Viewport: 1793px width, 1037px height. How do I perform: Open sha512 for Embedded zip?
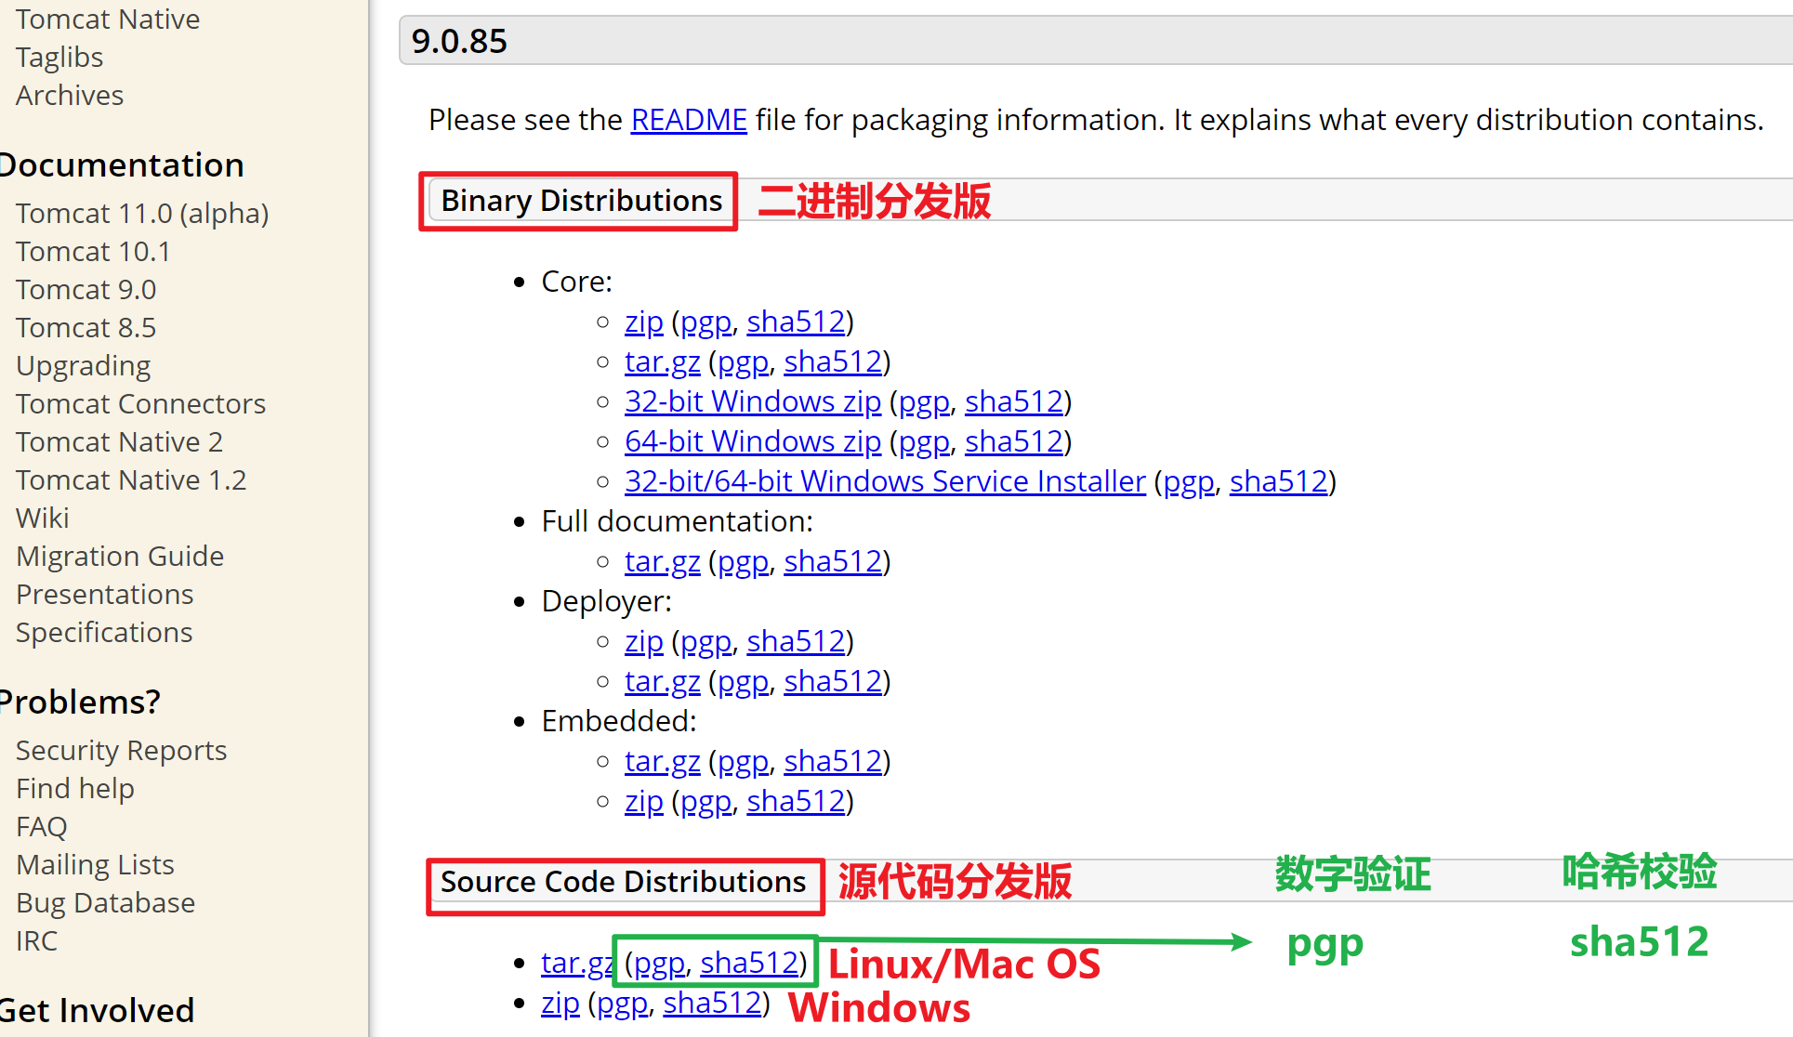coord(796,801)
